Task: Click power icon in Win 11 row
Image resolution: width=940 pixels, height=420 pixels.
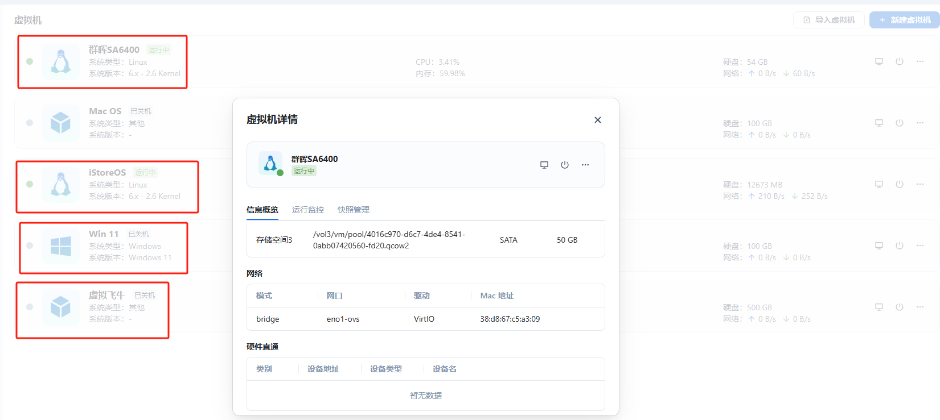Action: [900, 246]
